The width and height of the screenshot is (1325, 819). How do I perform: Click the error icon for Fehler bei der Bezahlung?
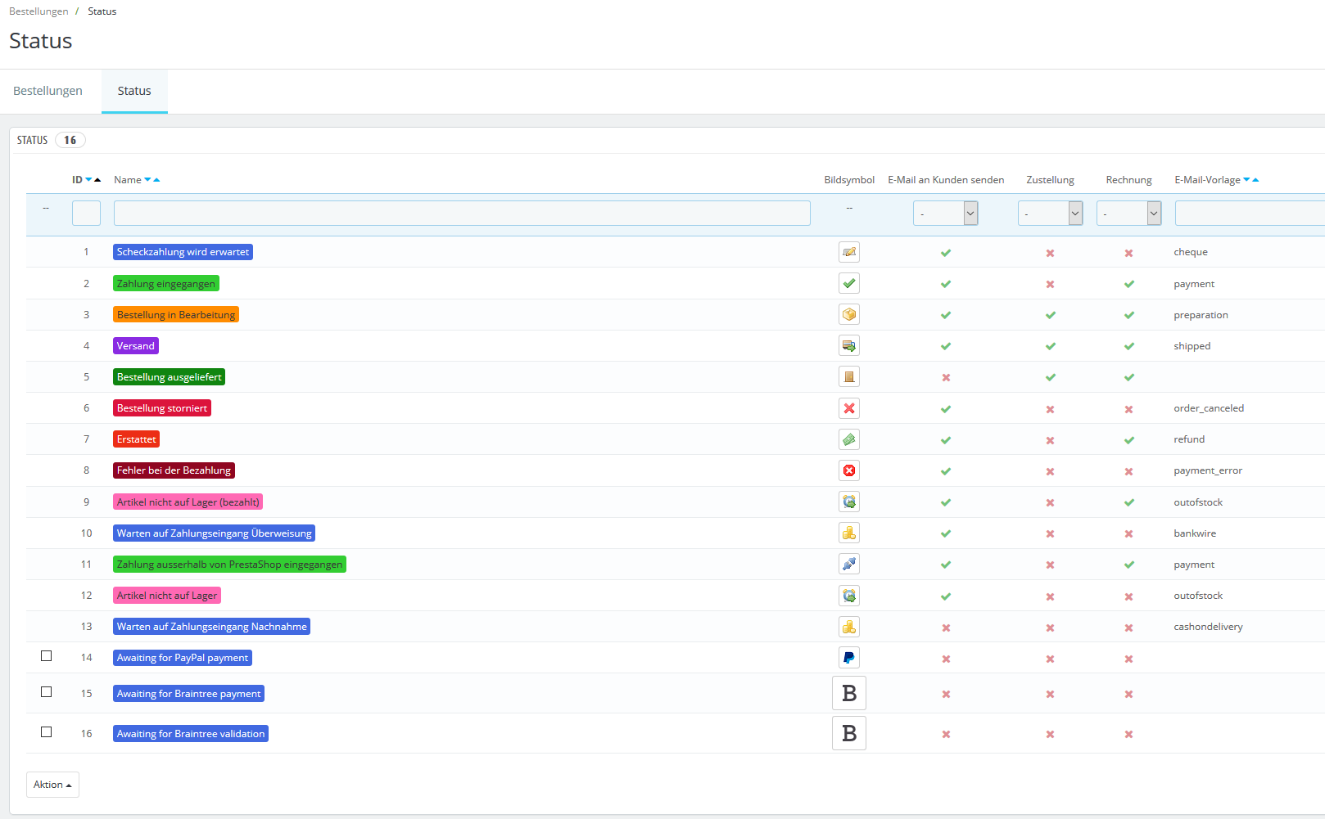[849, 470]
